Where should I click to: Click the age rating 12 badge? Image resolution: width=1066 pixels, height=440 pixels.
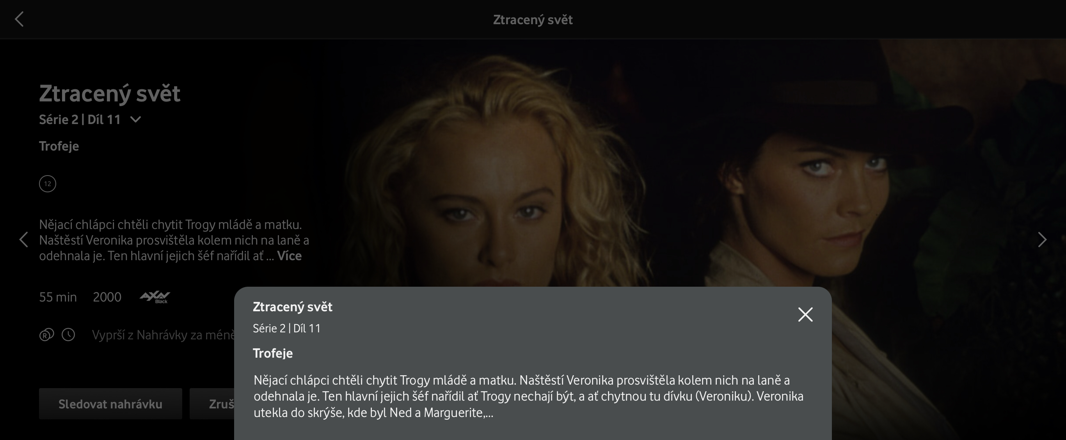48,184
